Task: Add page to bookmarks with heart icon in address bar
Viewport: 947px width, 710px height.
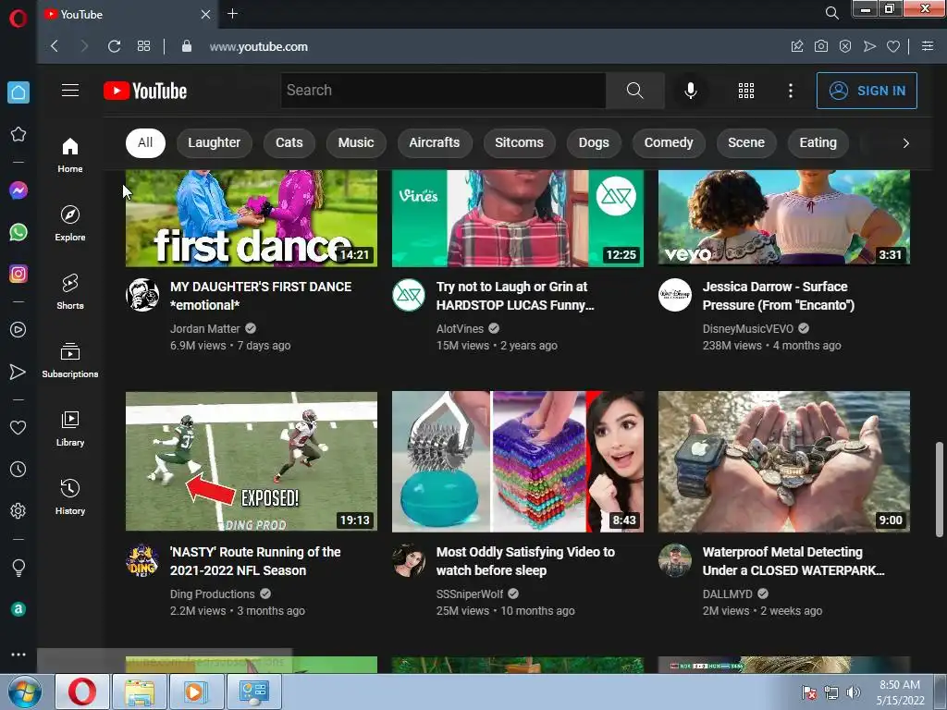Action: [893, 46]
